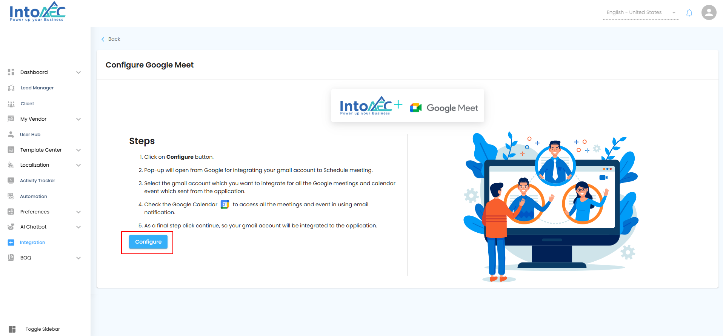
Task: Open notifications via the bell icon
Action: coord(689,13)
